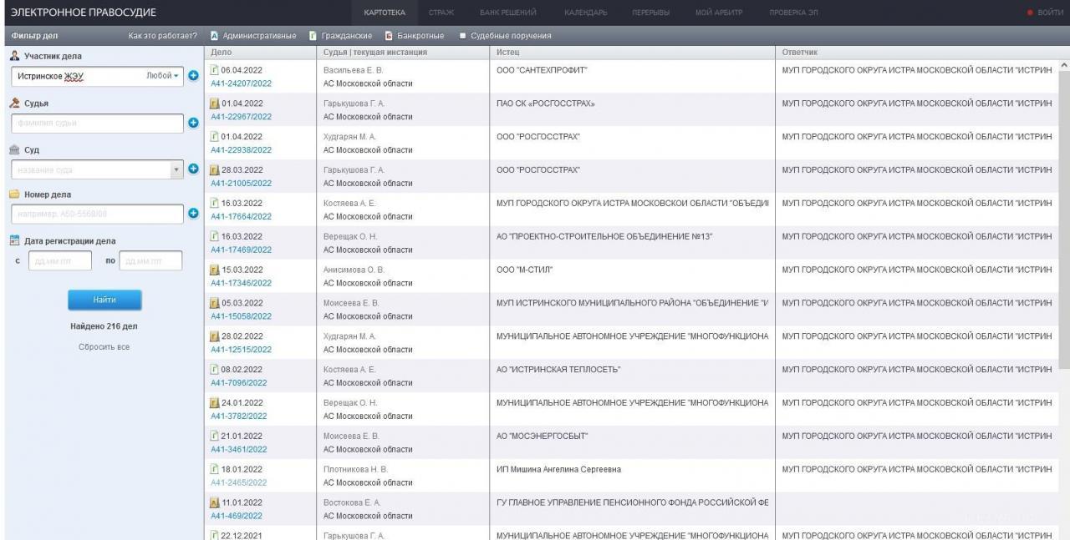This screenshot has width=1070, height=540.
Task: Click the Сбросить все reset link
Action: 104,346
